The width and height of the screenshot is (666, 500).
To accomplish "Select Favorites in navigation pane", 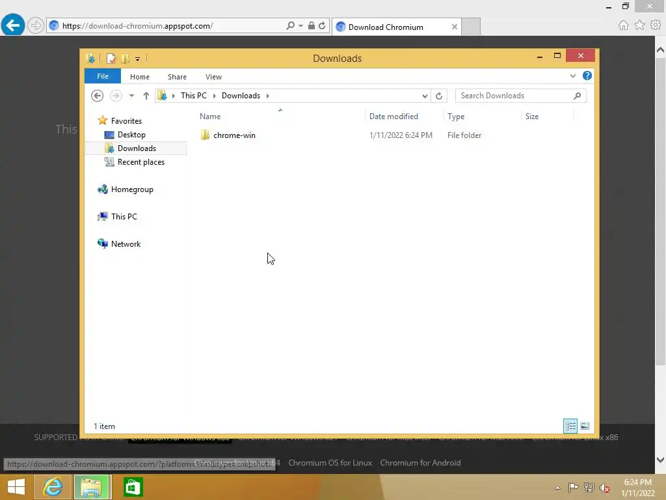I will coord(126,120).
